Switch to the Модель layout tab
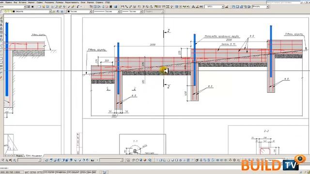Screen dimensions: 310x174 (19, 156)
